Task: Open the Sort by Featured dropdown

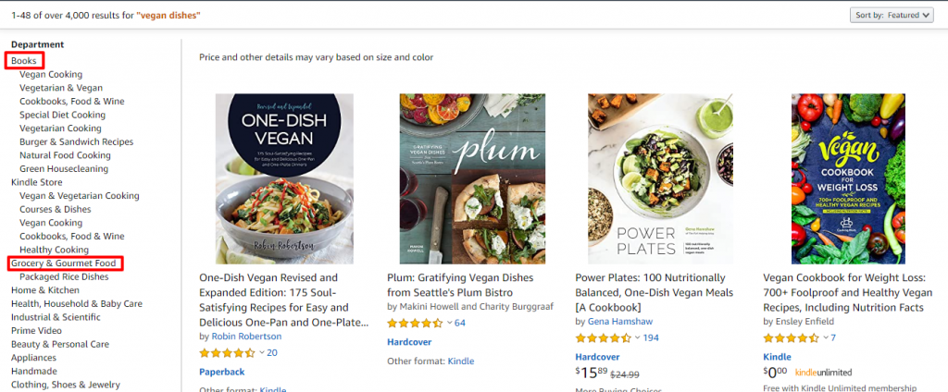Action: click(x=891, y=15)
